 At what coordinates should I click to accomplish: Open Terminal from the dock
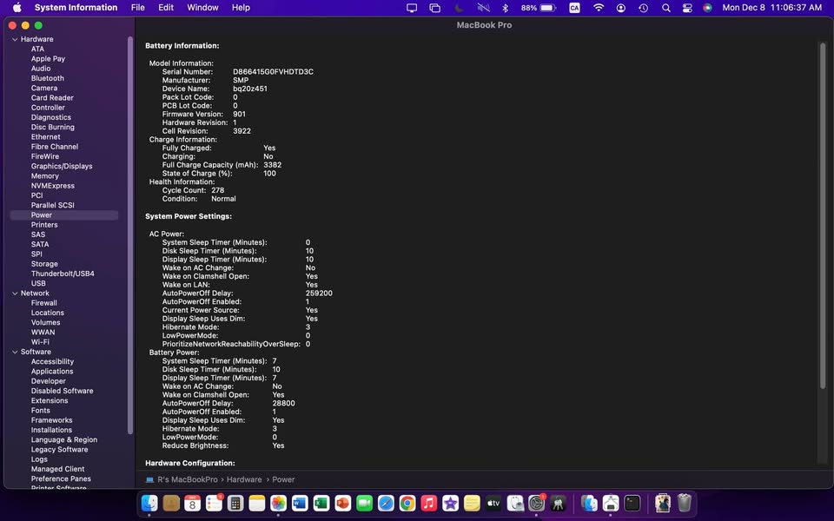[x=632, y=504]
